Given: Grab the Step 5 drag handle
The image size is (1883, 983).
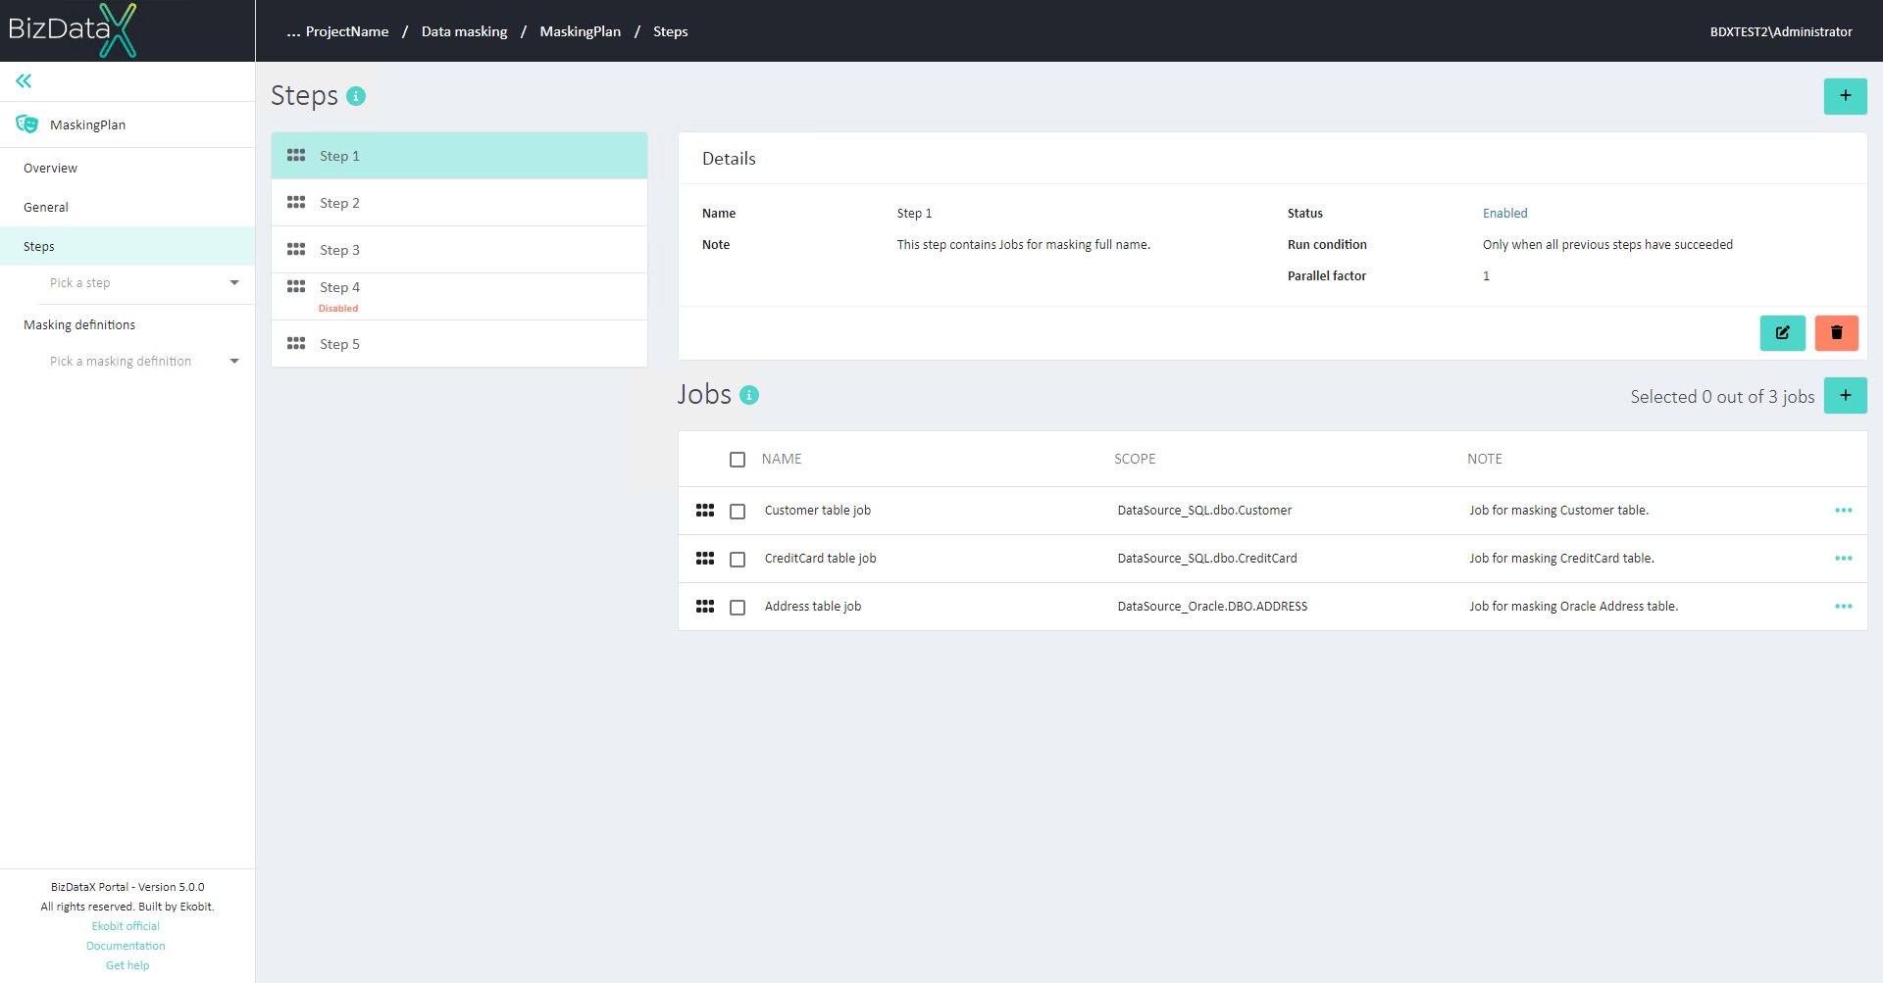Looking at the screenshot, I should (296, 343).
